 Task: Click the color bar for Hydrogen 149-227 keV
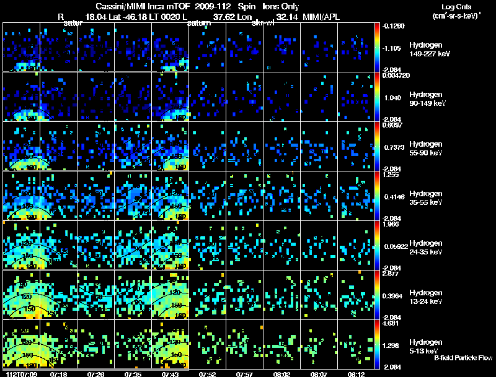click(x=378, y=47)
